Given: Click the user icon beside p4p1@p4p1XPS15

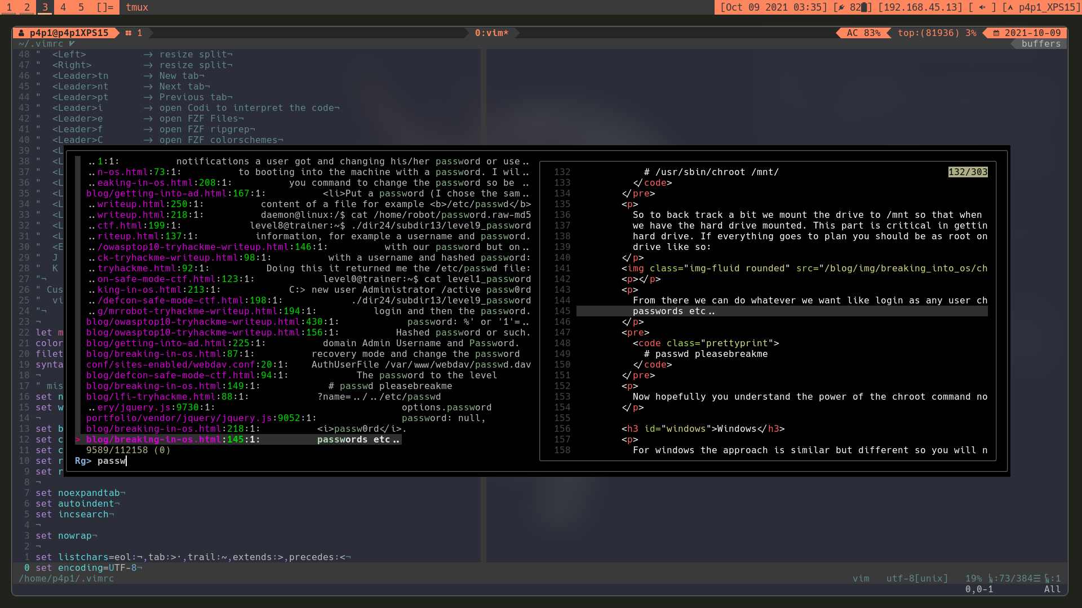Looking at the screenshot, I should 21,33.
